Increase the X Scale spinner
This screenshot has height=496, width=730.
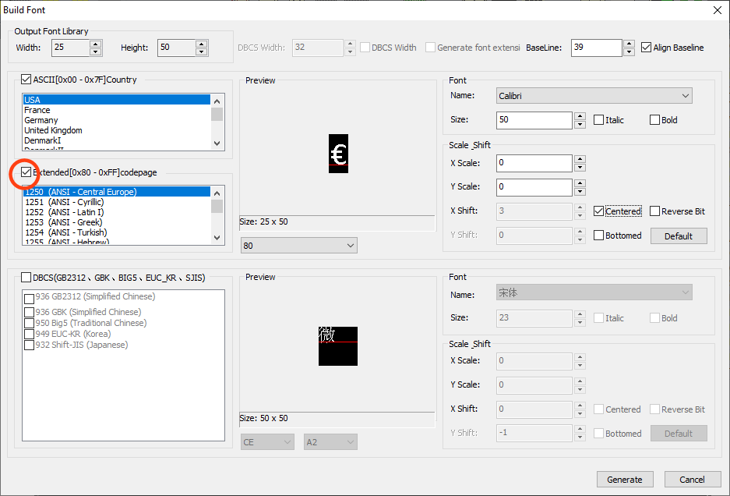(579, 159)
